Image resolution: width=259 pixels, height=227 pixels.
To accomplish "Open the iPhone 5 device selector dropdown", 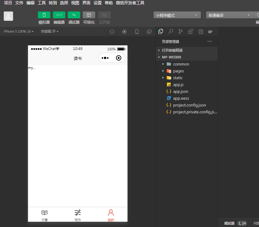I will 19,31.
